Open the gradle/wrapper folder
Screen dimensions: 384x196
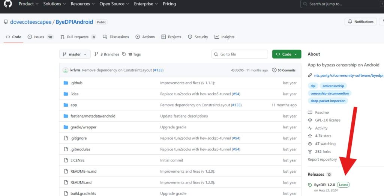click(x=84, y=127)
